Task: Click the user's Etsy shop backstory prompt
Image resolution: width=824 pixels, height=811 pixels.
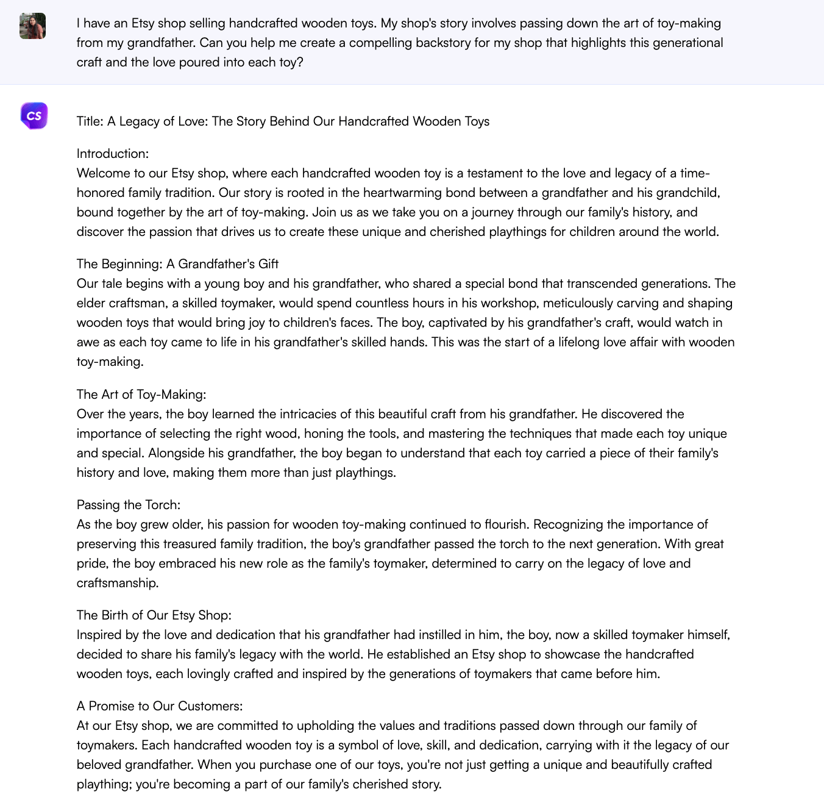Action: (x=400, y=43)
